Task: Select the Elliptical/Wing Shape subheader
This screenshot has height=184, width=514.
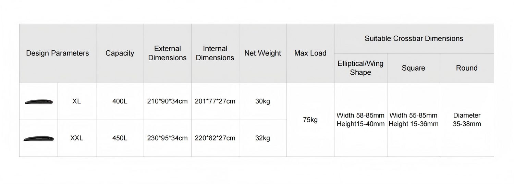Action: [360, 68]
